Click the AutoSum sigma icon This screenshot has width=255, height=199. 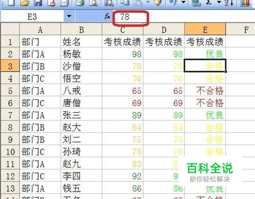click(209, 2)
